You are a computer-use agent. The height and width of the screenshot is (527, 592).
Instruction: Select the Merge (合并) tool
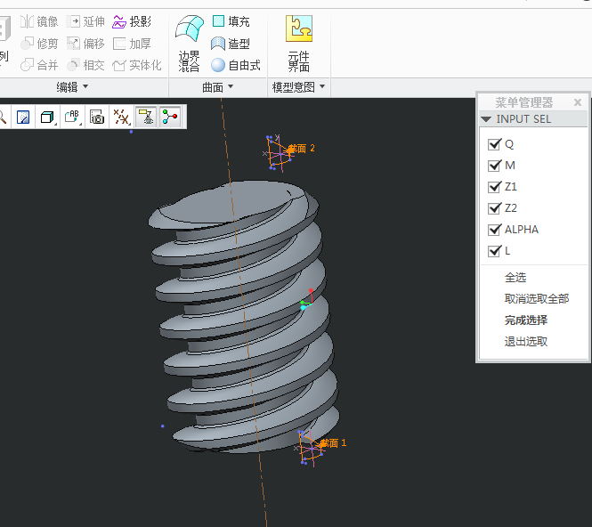click(x=39, y=65)
